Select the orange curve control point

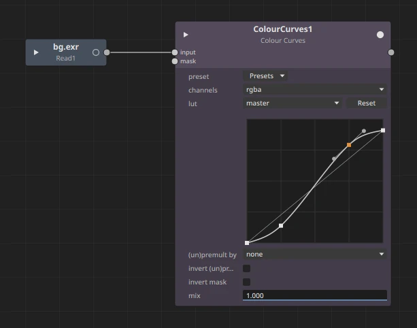(349, 145)
